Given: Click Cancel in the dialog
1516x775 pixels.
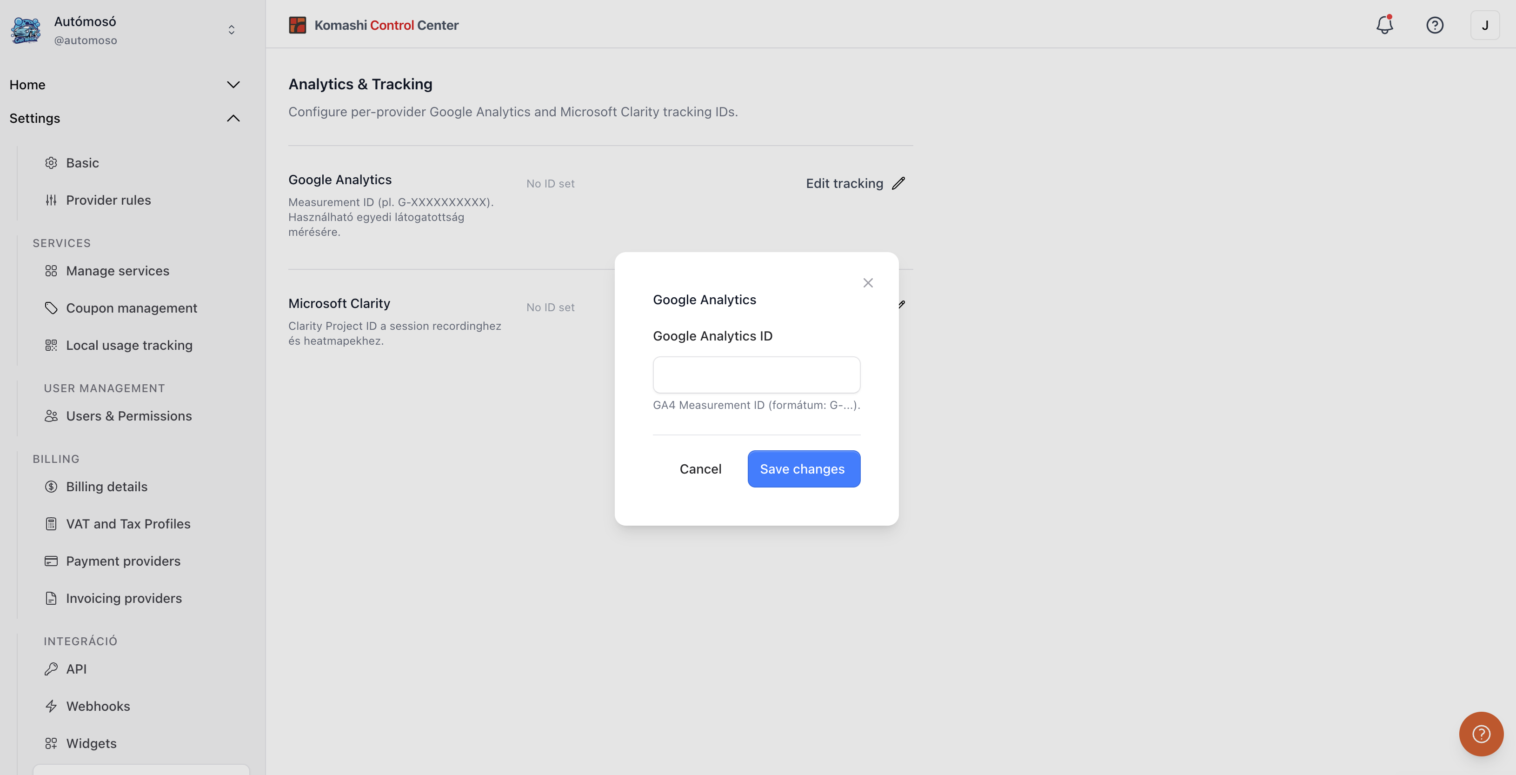Looking at the screenshot, I should 700,469.
